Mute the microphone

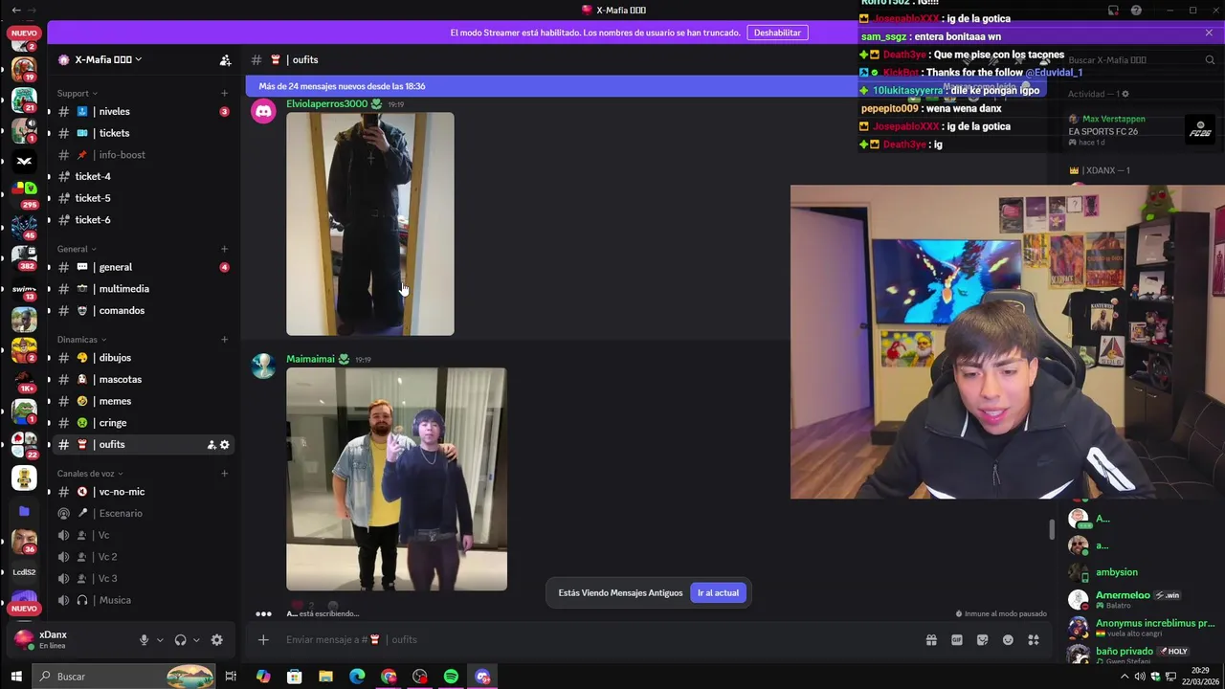pos(144,640)
